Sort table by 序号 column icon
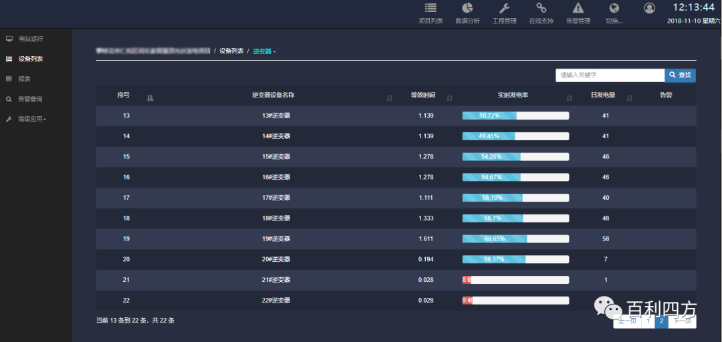Screen dimensions: 722x342 (x=150, y=98)
